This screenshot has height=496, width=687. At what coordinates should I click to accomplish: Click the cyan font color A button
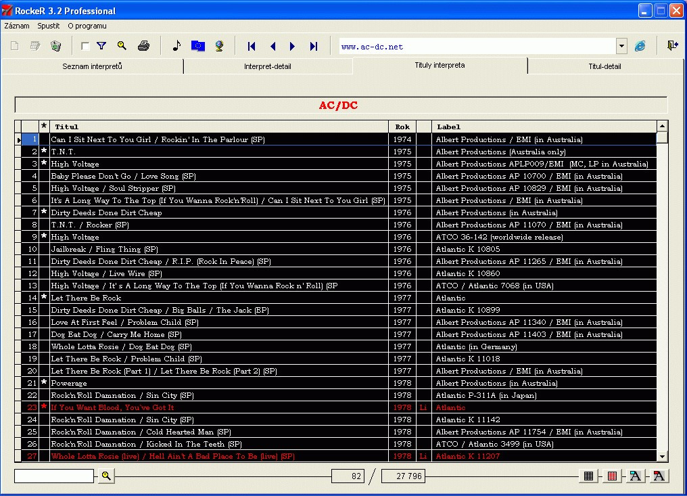click(x=636, y=476)
